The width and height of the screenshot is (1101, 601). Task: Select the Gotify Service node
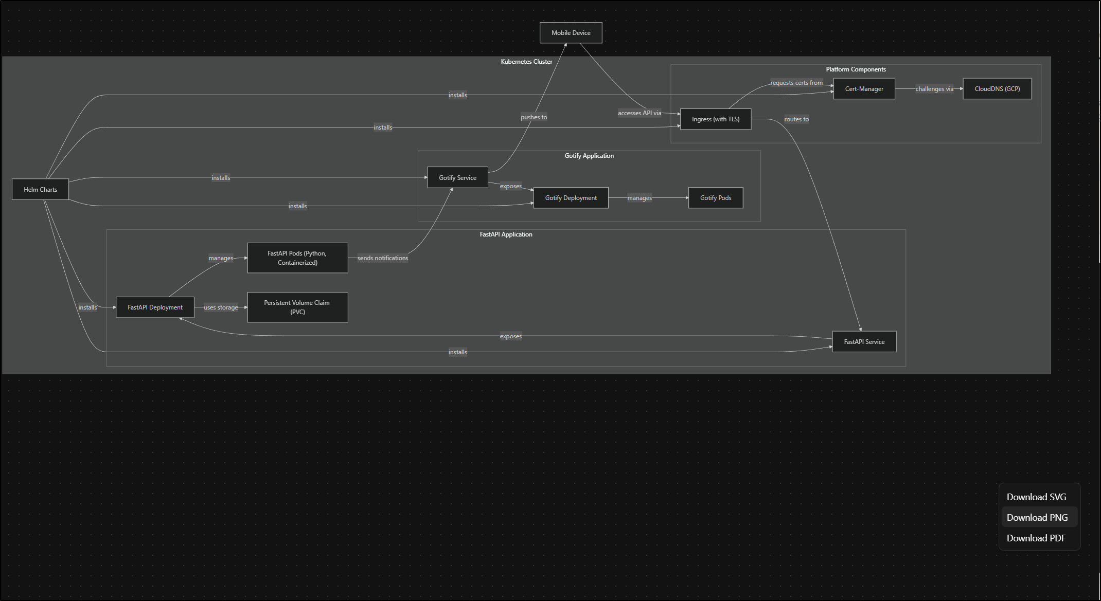tap(457, 178)
